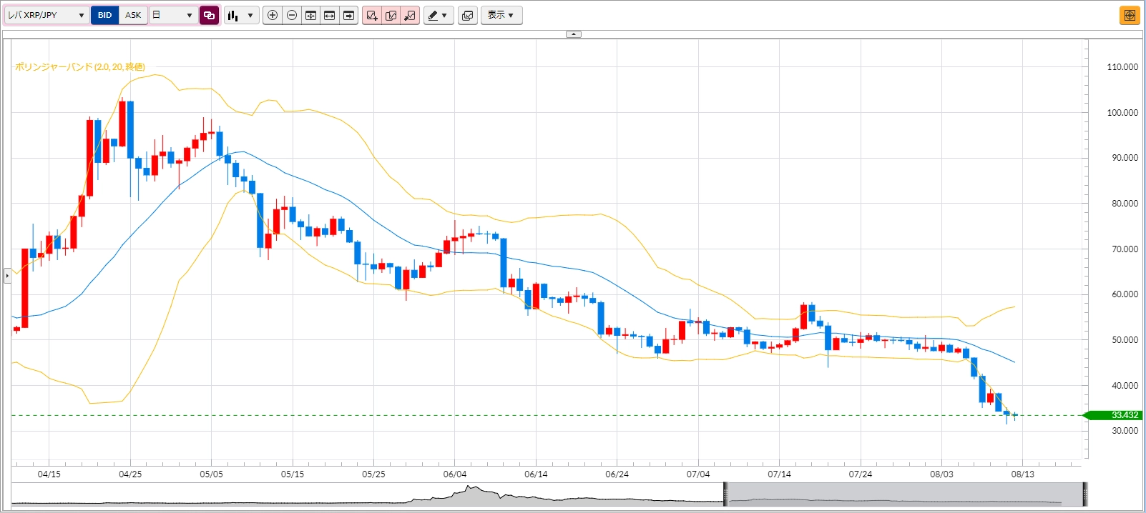The image size is (1146, 513).
Task: Click the orange crosshair icon at top right
Action: click(x=1130, y=15)
